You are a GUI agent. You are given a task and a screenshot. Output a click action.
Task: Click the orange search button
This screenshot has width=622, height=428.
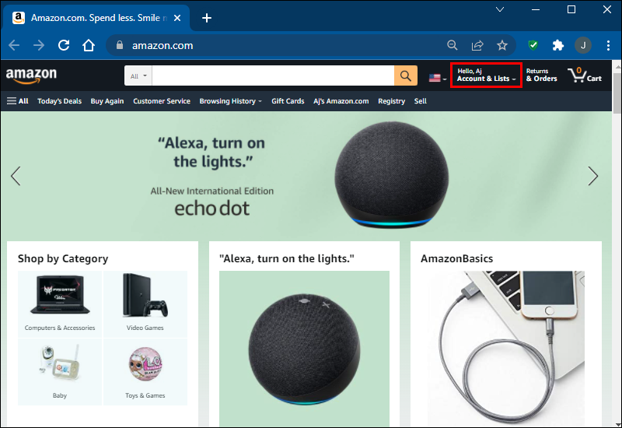405,75
